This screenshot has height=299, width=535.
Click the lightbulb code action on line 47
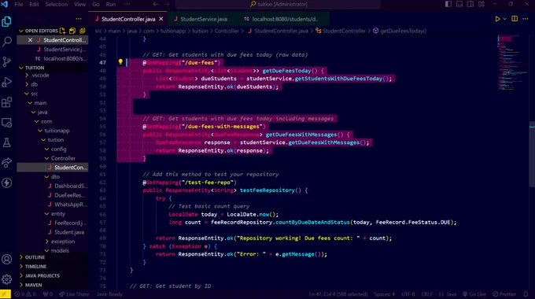(120, 62)
